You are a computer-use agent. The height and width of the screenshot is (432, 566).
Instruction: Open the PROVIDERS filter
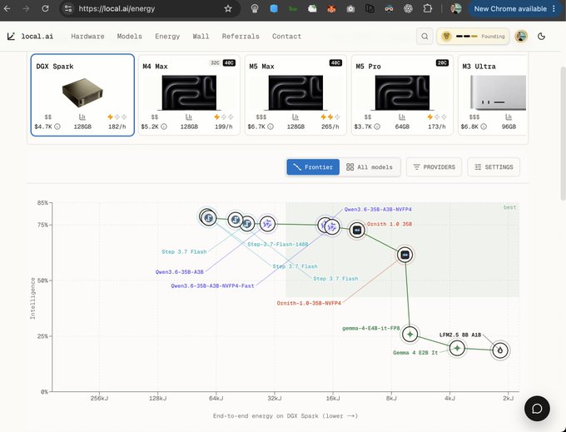(434, 167)
